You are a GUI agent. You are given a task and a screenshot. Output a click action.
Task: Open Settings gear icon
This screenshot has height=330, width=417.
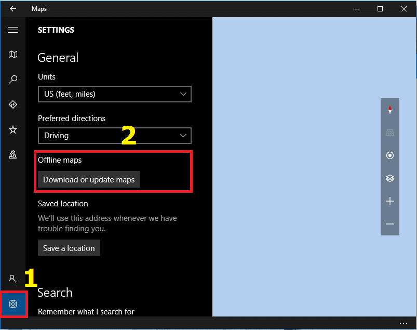pos(13,304)
